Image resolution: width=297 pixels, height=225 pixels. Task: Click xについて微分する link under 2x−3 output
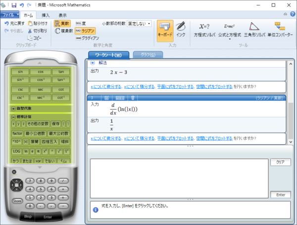coord(106,87)
